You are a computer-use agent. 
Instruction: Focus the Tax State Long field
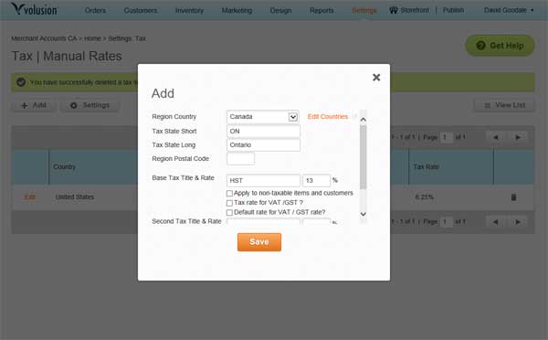(263, 144)
